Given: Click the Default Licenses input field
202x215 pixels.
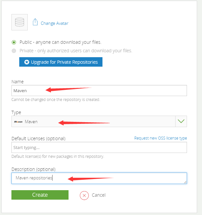Looking at the screenshot, I should pyautogui.click(x=99, y=148).
